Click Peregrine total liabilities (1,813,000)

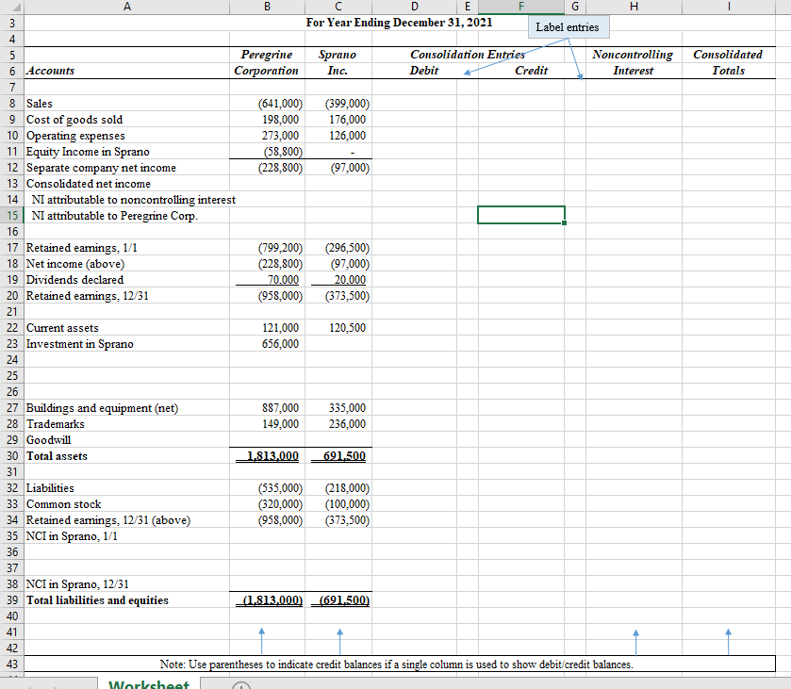272,600
